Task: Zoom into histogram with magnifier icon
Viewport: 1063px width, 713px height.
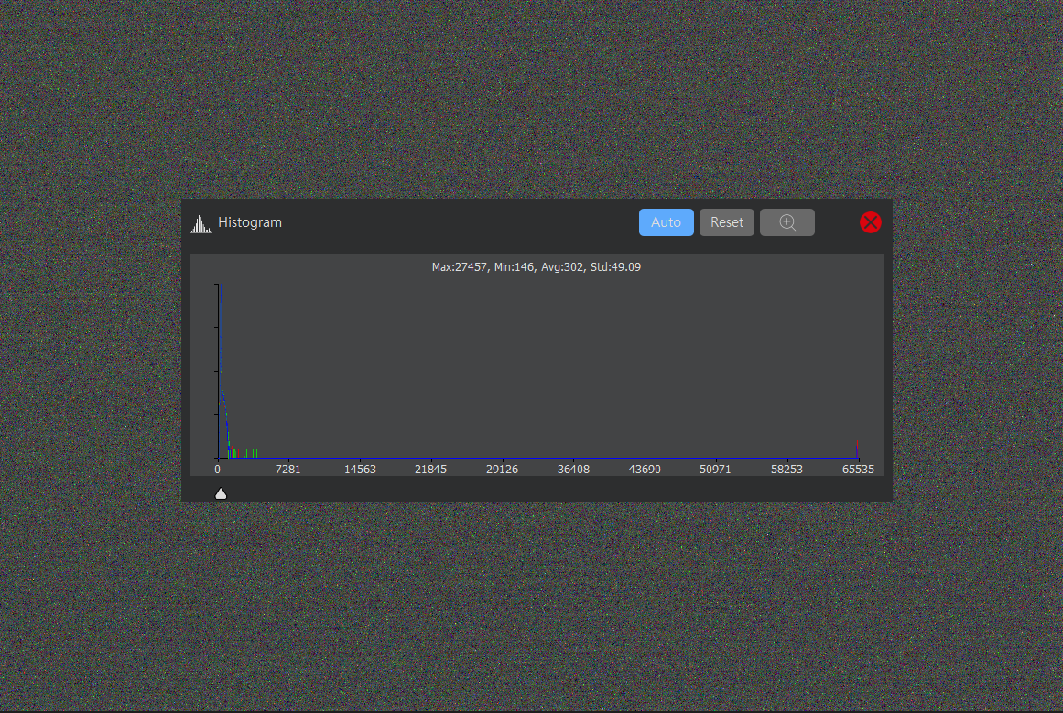Action: (787, 222)
